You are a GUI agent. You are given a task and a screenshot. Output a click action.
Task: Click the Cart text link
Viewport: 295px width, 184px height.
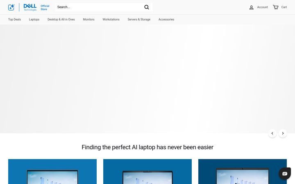(x=284, y=7)
